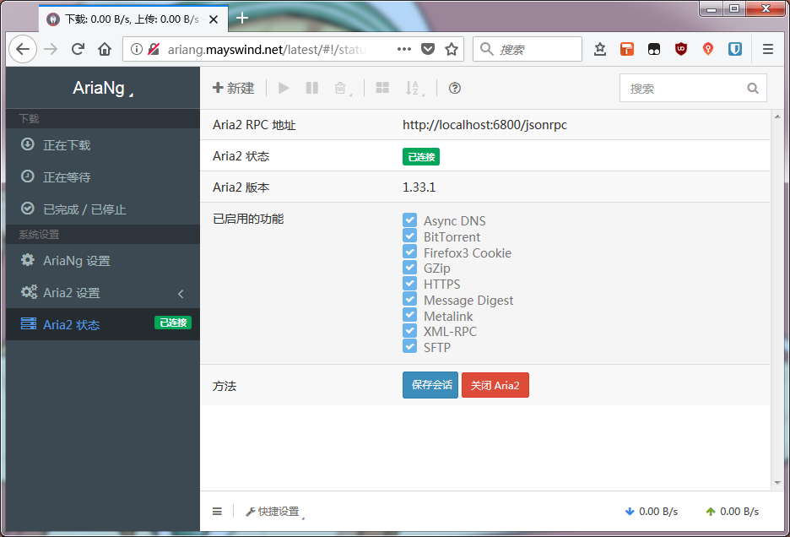This screenshot has width=790, height=537.
Task: Toggle the Metalink checkbox
Action: pos(409,315)
